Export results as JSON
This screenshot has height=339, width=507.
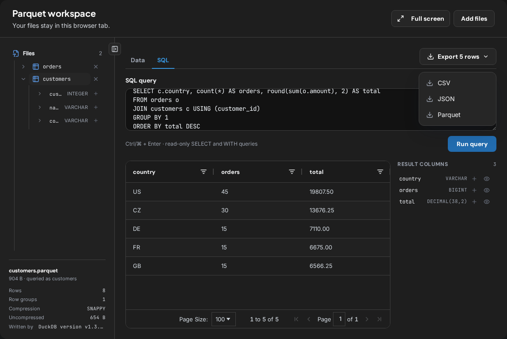click(457, 99)
